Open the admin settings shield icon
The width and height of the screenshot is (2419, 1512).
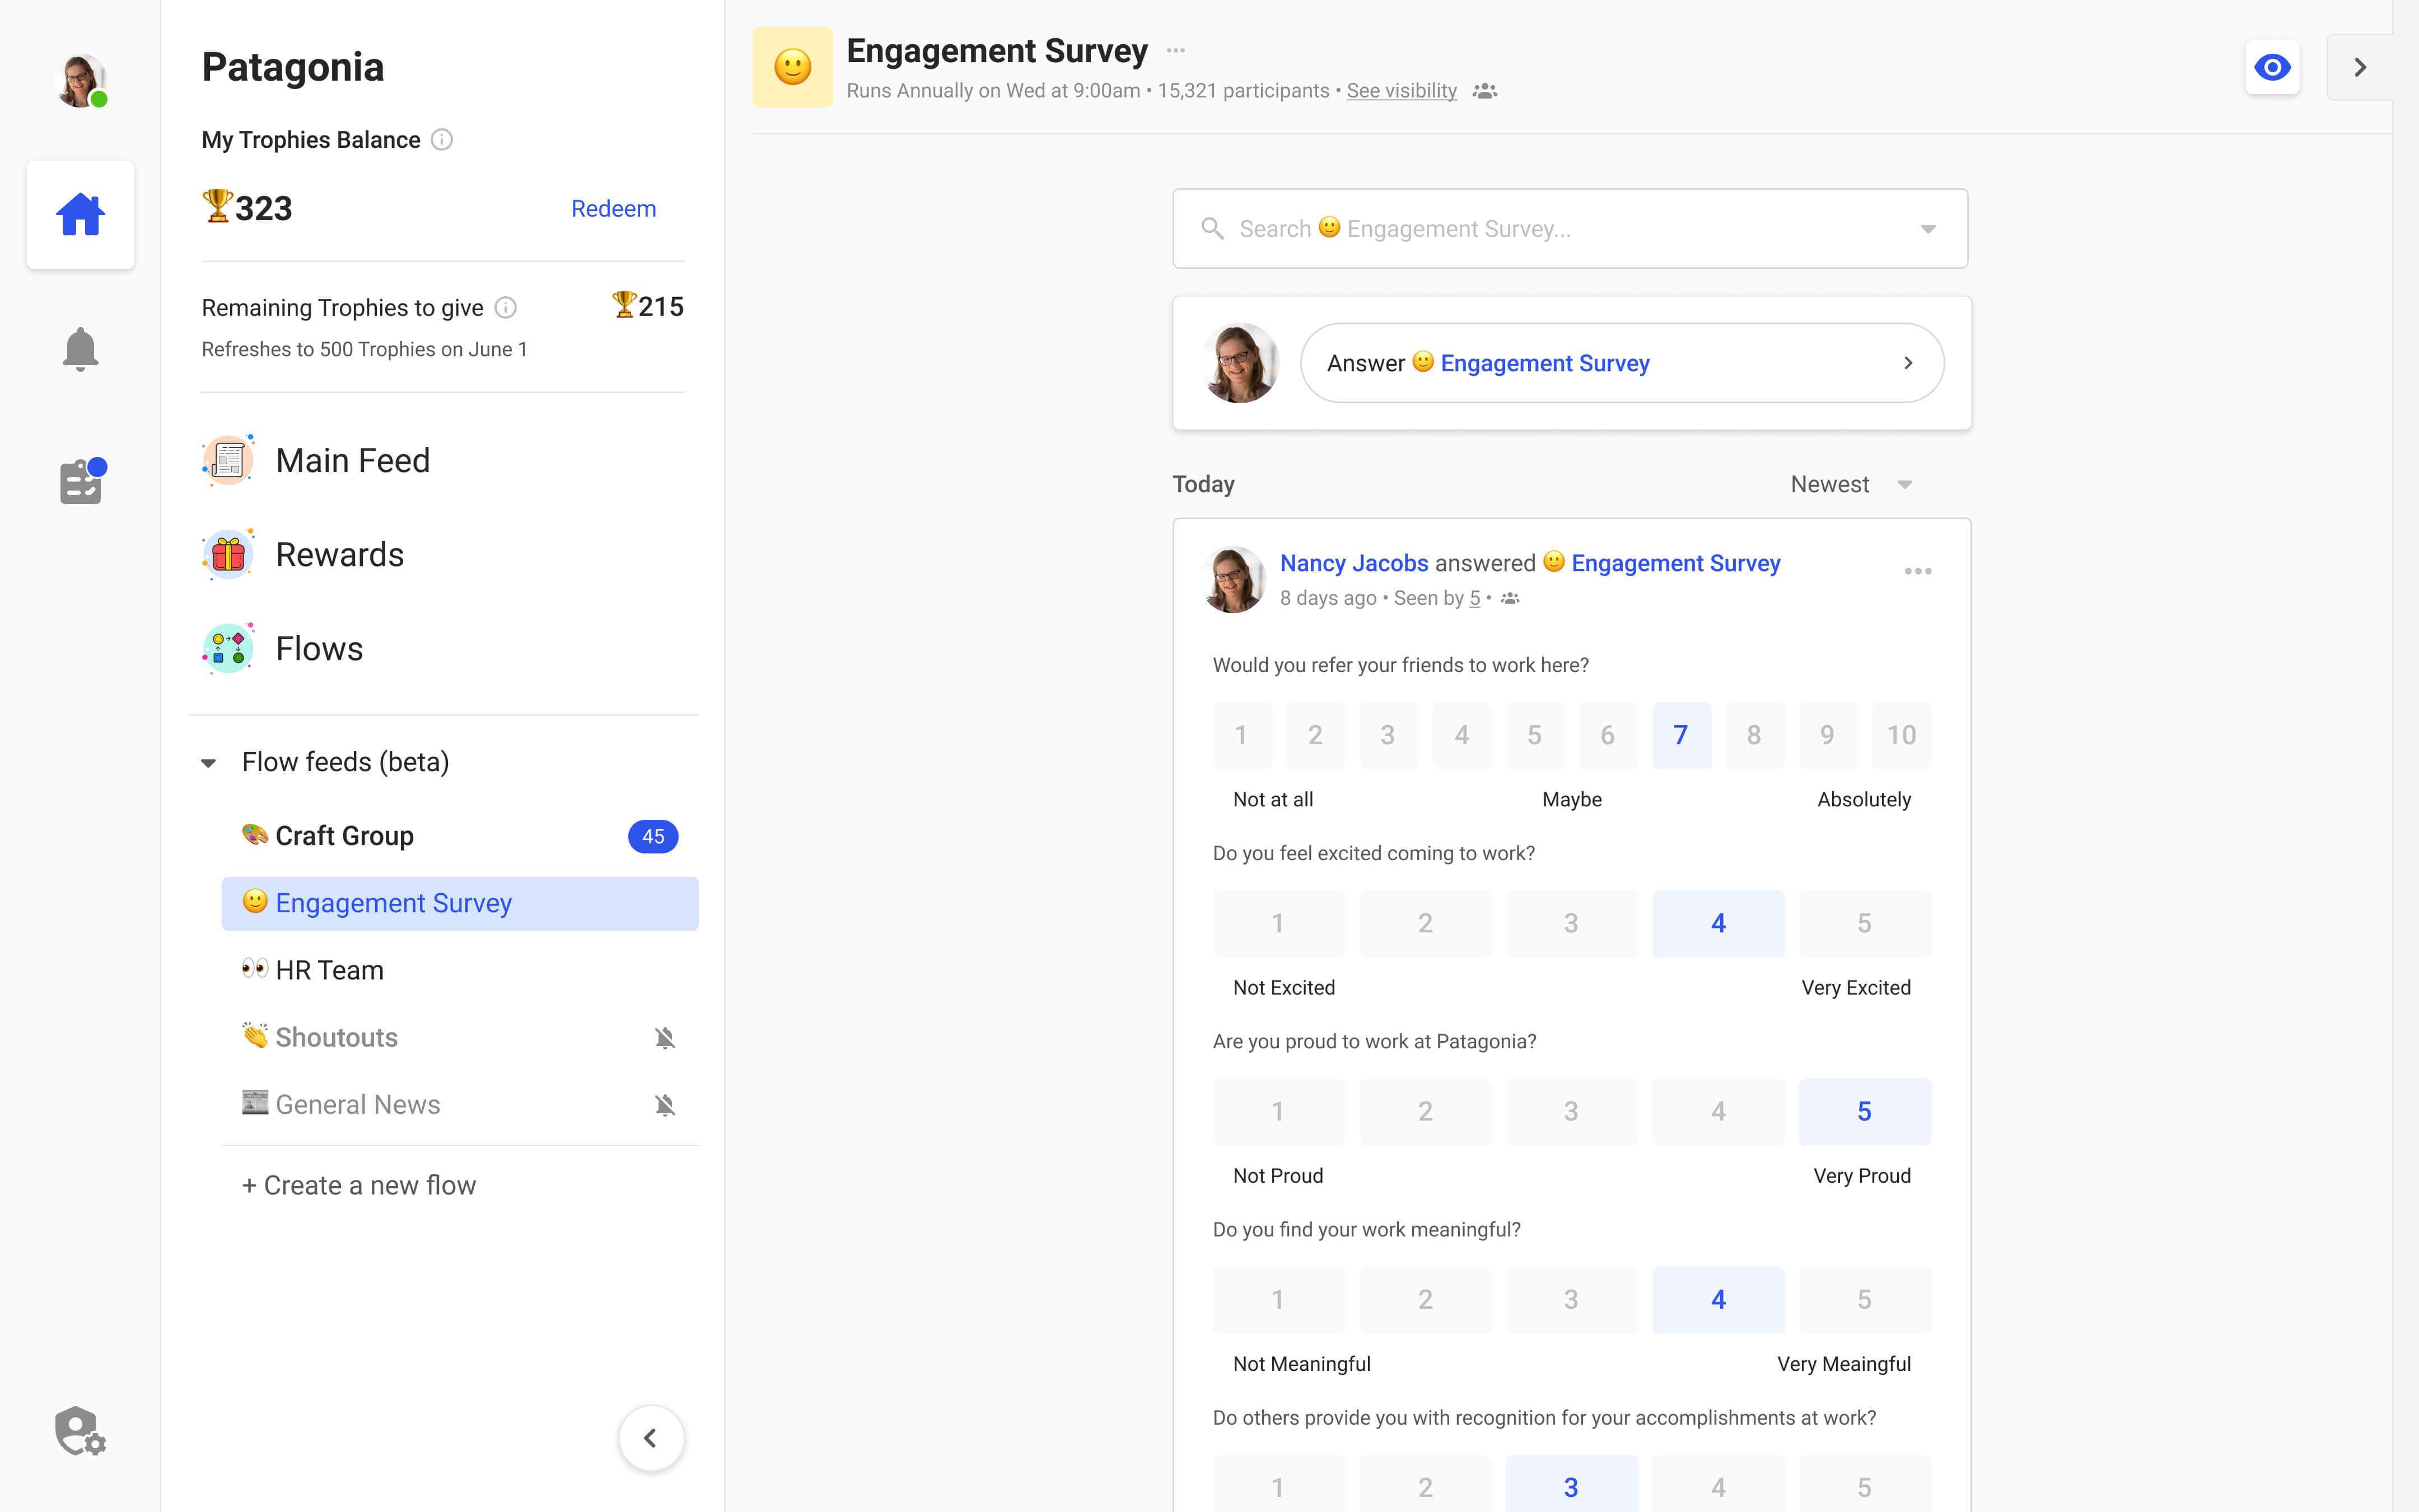pyautogui.click(x=80, y=1431)
